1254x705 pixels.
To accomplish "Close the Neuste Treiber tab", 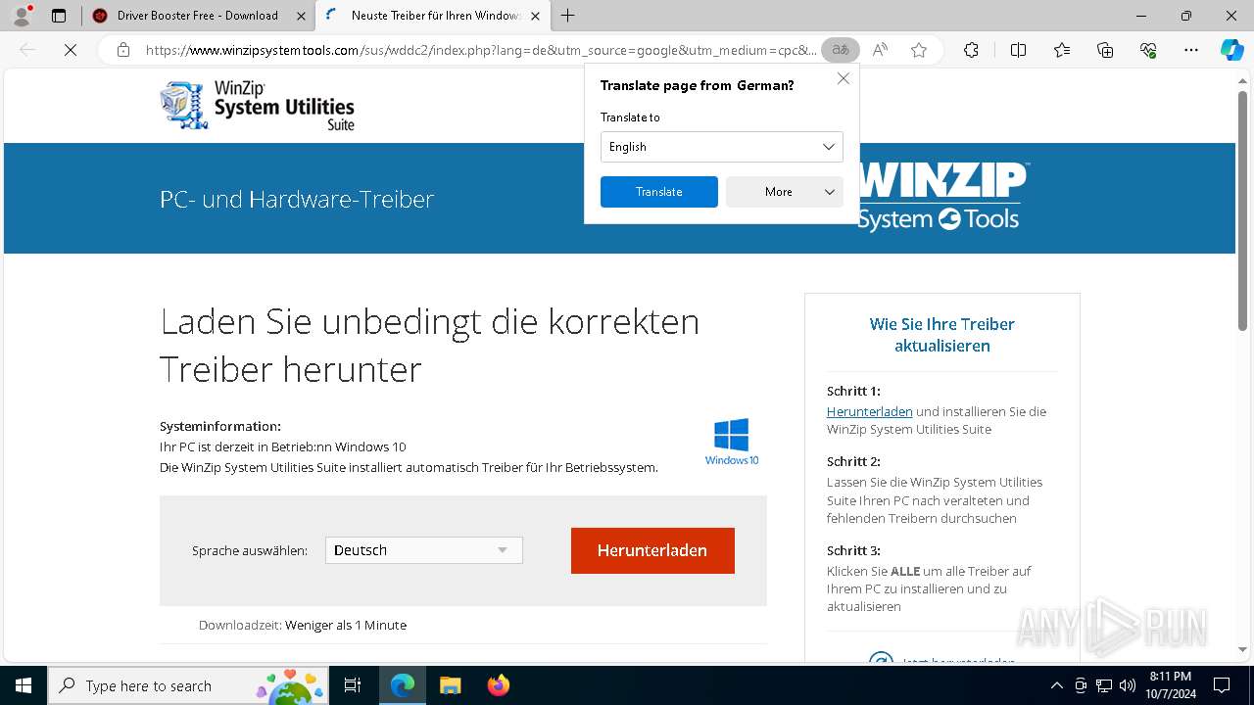I will 535,16.
